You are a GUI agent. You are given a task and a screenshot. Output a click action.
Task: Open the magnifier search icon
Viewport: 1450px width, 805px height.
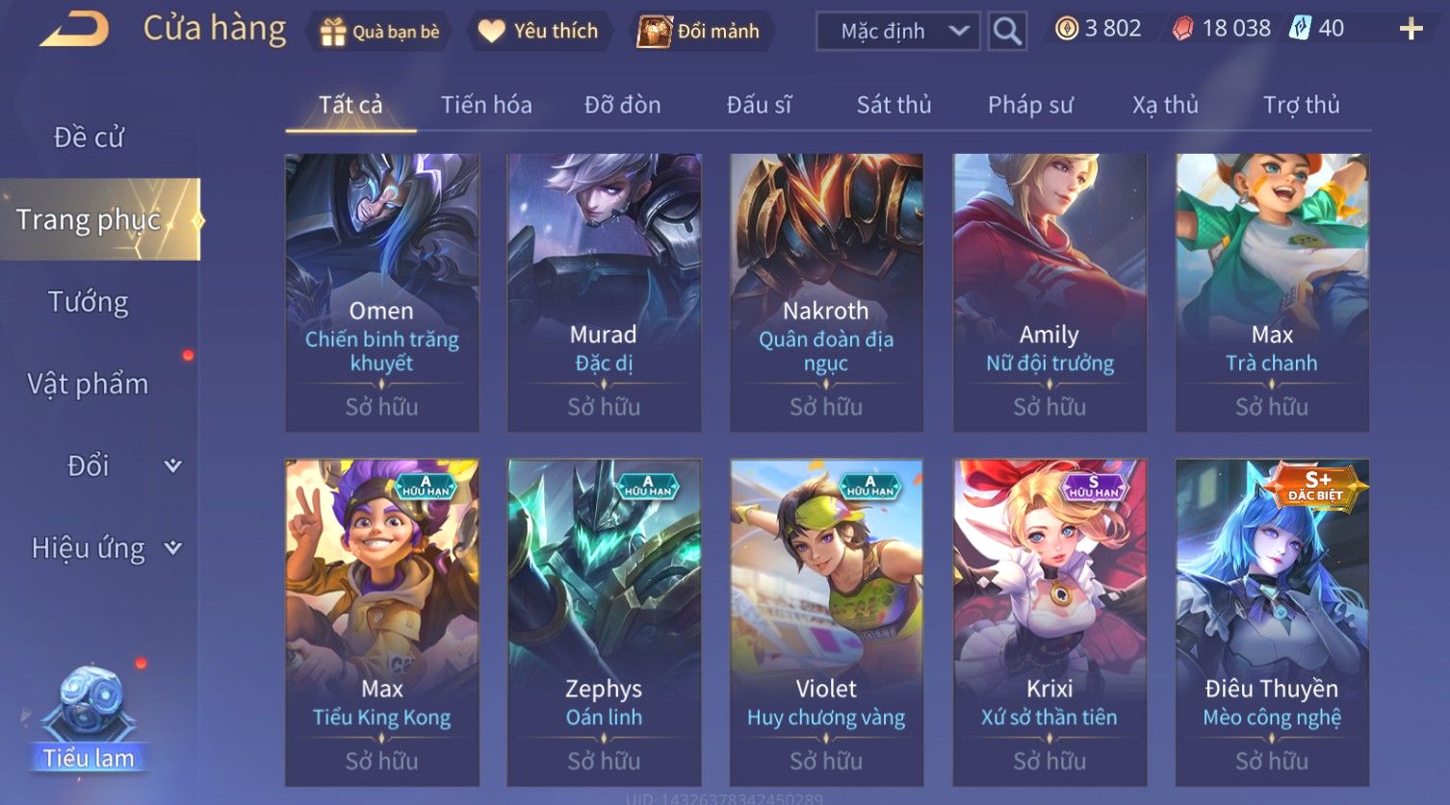(1007, 32)
